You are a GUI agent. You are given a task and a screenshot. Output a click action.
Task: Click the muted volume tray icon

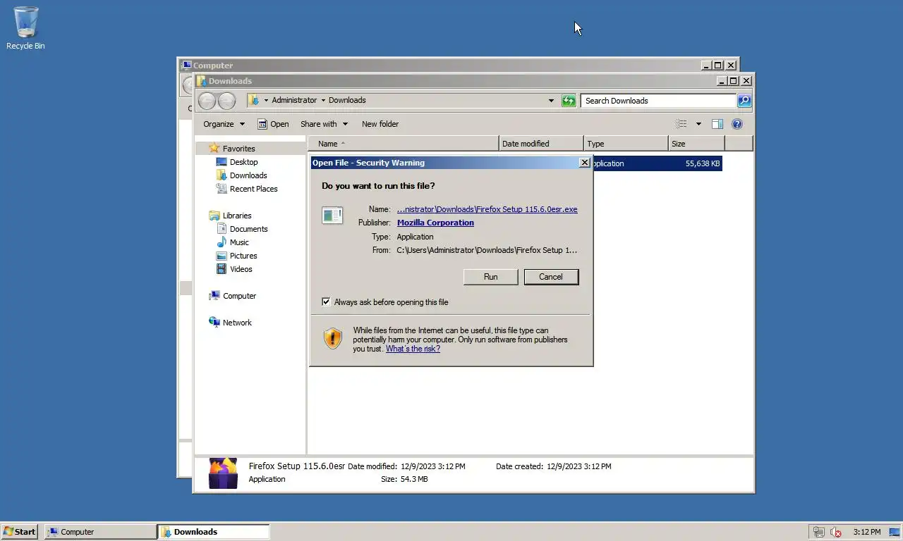click(x=836, y=532)
